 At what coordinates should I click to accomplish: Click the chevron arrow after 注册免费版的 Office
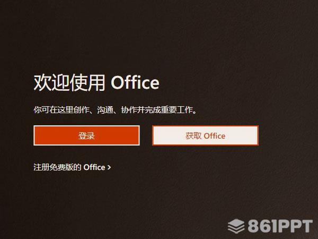click(109, 167)
